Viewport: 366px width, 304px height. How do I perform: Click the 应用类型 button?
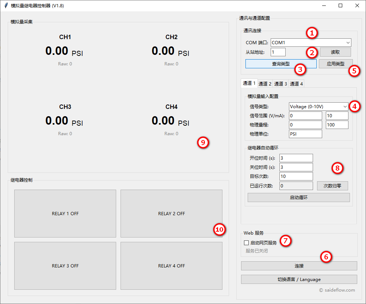click(335, 64)
